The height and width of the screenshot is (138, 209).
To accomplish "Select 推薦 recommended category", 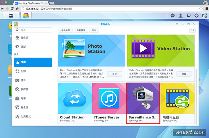I will click(33, 62).
